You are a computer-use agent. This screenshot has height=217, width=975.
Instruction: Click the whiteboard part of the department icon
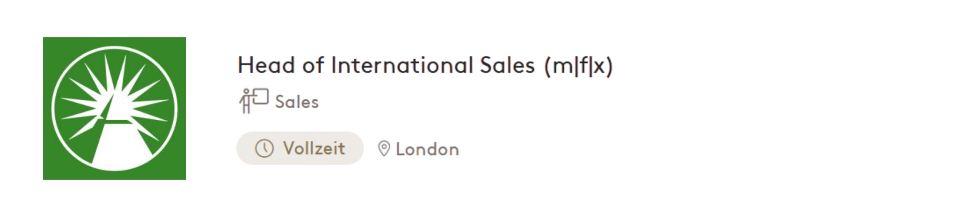tap(261, 97)
